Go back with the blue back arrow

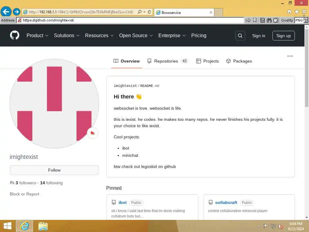[x=6, y=12]
